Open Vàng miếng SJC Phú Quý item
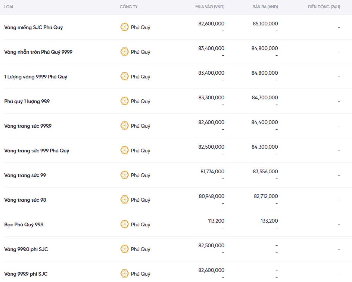 click(x=33, y=27)
